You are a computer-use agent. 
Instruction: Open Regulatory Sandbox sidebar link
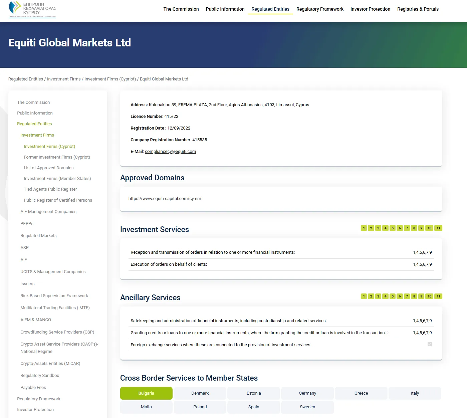point(39,376)
